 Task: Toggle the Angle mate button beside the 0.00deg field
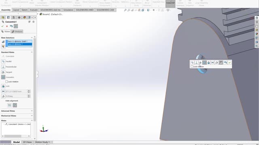coord(3,96)
